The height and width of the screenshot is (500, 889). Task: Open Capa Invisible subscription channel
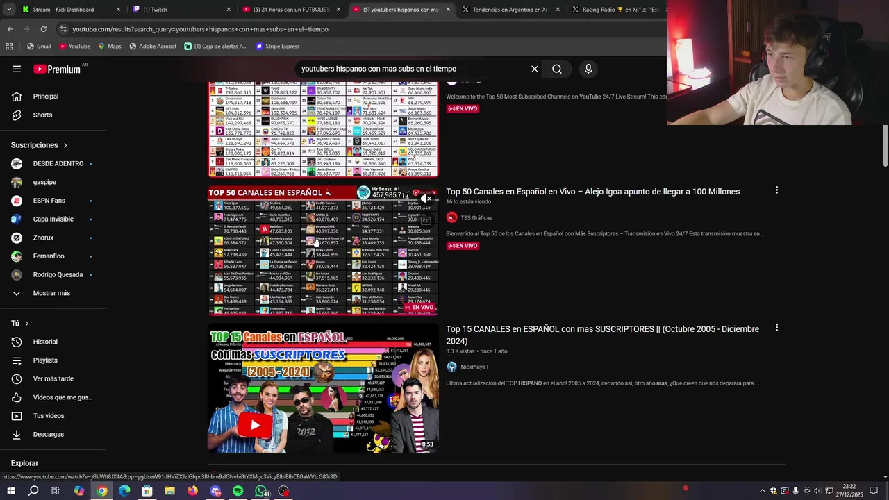(x=53, y=219)
